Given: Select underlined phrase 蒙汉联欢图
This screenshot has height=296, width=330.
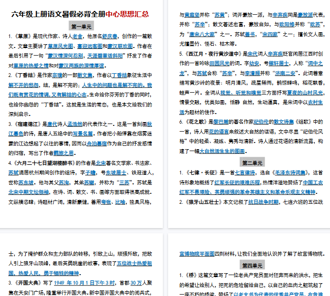Looking at the screenshot, I should [120, 46].
